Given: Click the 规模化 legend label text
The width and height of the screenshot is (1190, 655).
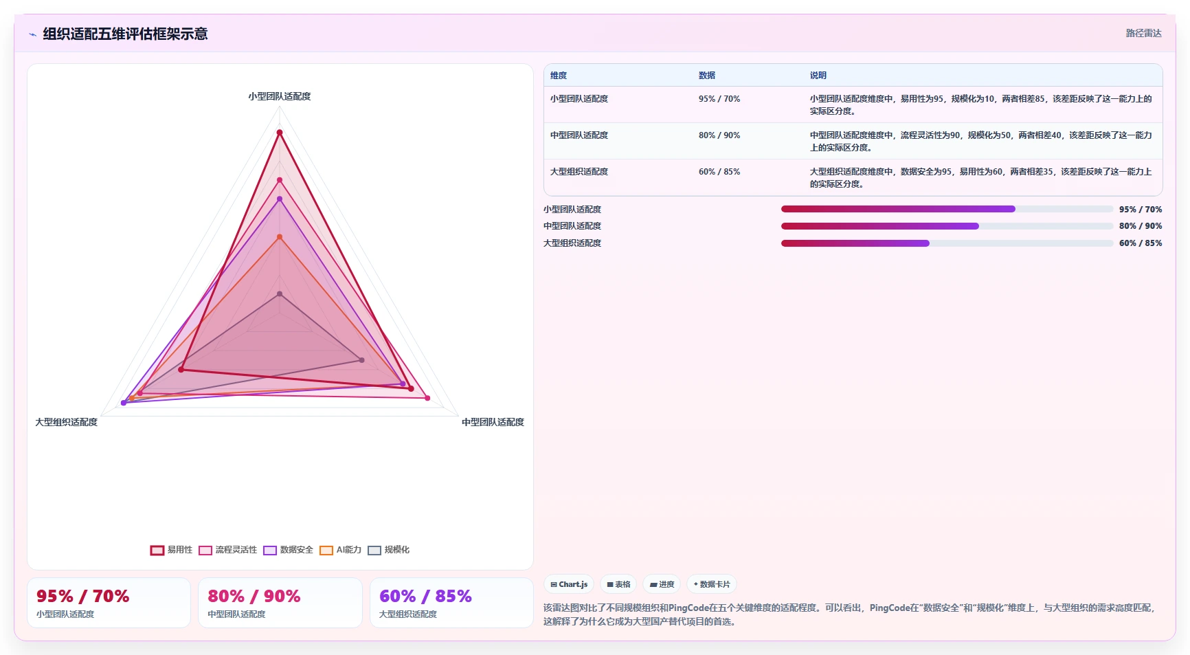Looking at the screenshot, I should 397,551.
